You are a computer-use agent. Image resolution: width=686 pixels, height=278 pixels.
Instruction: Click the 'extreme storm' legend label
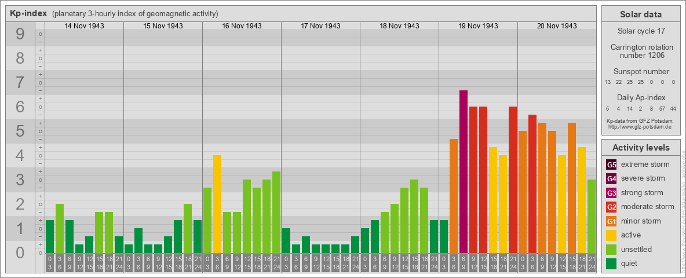(x=645, y=165)
